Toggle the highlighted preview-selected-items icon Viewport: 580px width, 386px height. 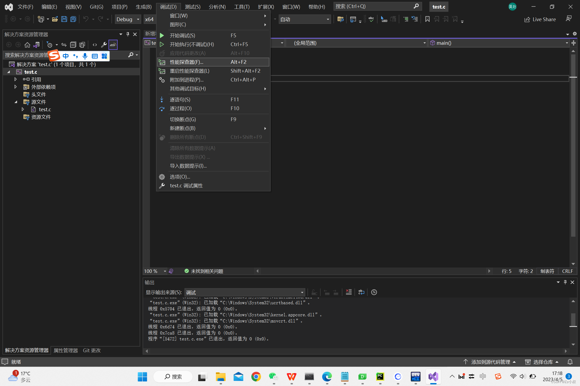pyautogui.click(x=113, y=45)
